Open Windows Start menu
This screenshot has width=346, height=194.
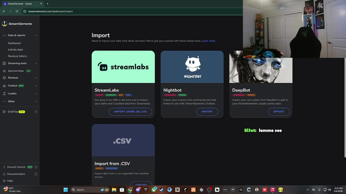point(66,190)
